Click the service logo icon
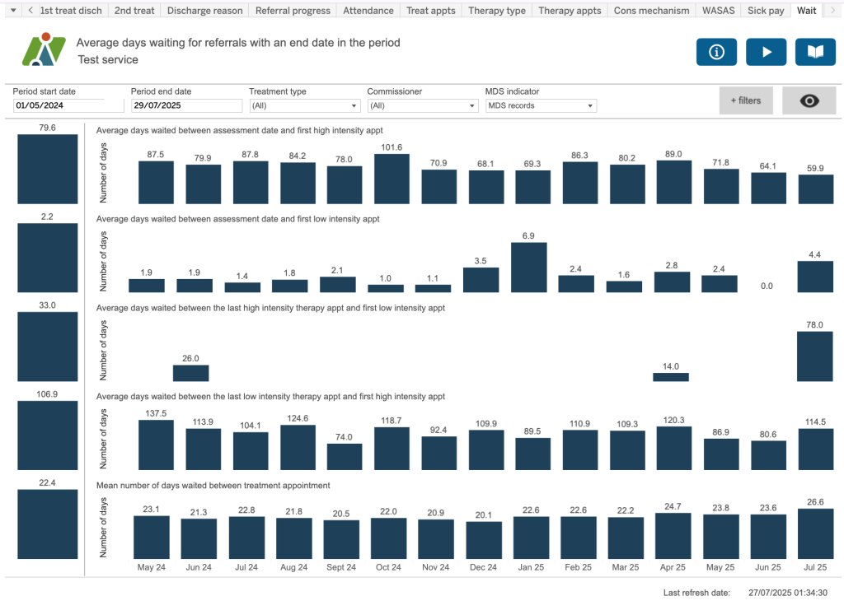This screenshot has width=844, height=610. click(x=44, y=50)
